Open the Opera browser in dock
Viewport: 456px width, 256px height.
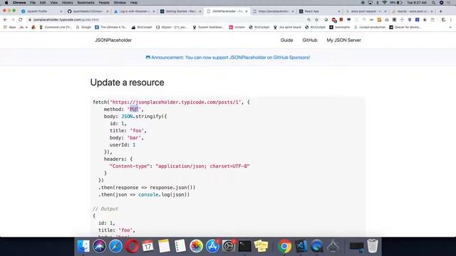(x=132, y=246)
